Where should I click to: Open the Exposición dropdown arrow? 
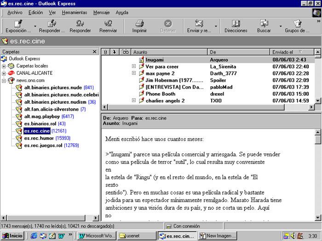35,26
